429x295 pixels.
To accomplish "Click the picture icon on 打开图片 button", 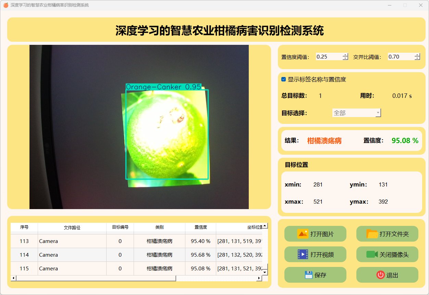I will [303, 234].
